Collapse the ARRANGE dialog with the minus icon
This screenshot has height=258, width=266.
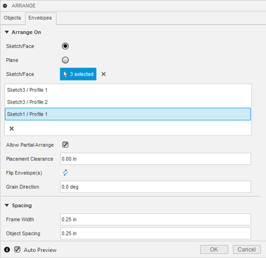5,6
